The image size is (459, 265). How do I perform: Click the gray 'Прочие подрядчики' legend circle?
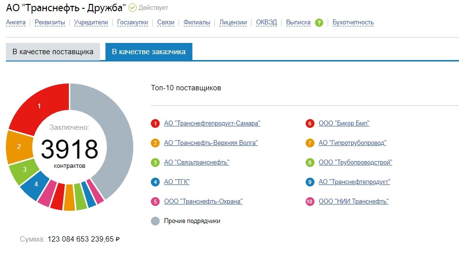(155, 221)
